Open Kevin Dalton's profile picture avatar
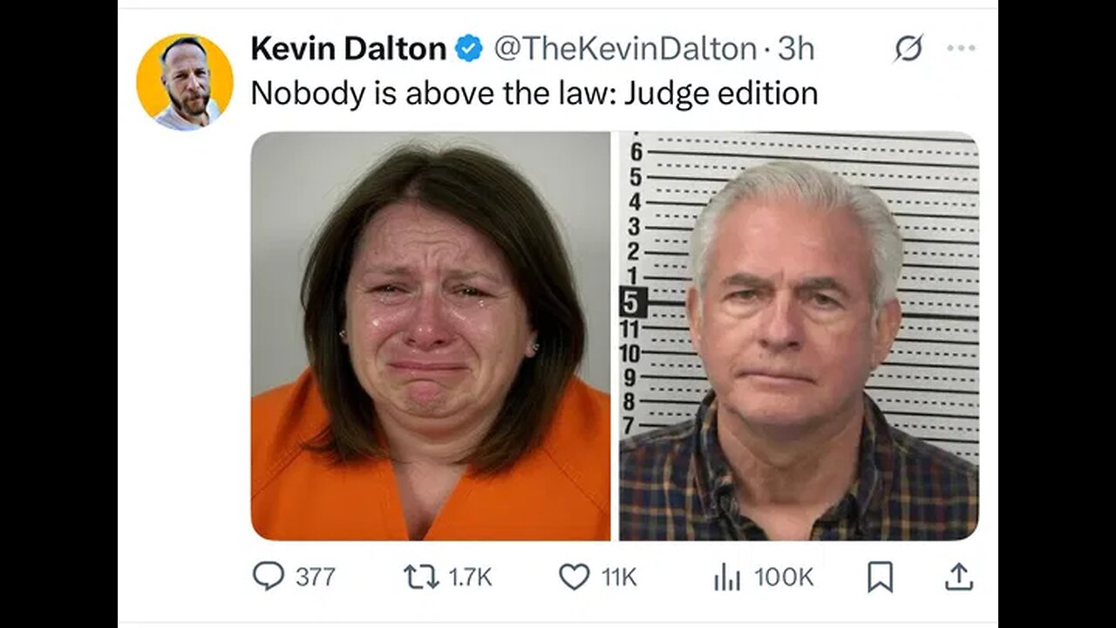This screenshot has width=1116, height=628. [x=185, y=82]
